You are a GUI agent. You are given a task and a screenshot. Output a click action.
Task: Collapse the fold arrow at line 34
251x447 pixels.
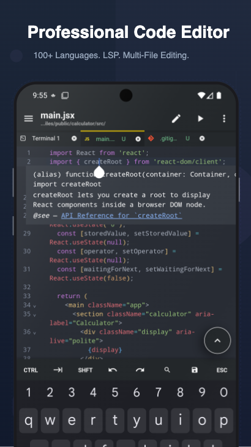pyautogui.click(x=34, y=306)
